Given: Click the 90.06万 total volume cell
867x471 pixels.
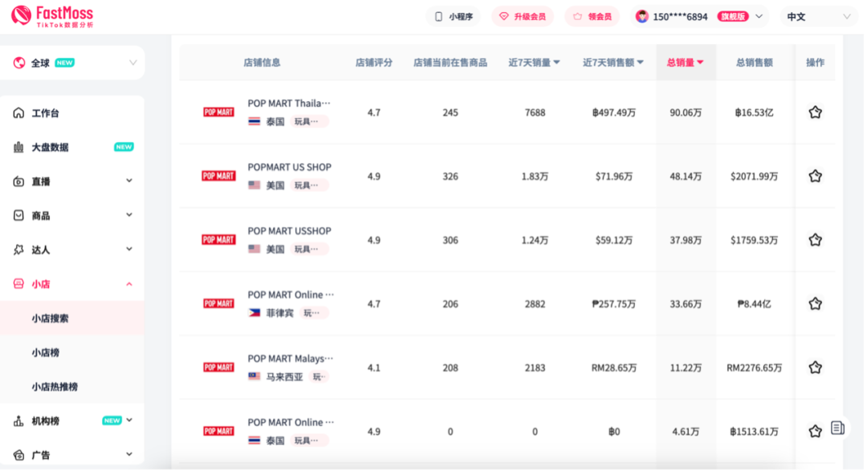Looking at the screenshot, I should coord(686,113).
